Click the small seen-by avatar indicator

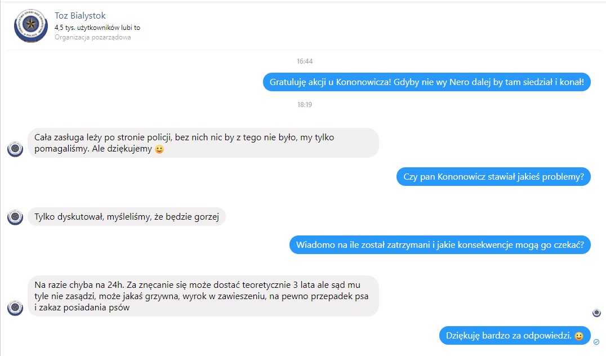pos(597,313)
